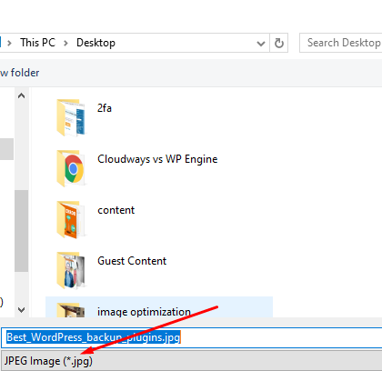
Task: Refresh the Desktop folder view
Action: tap(278, 43)
